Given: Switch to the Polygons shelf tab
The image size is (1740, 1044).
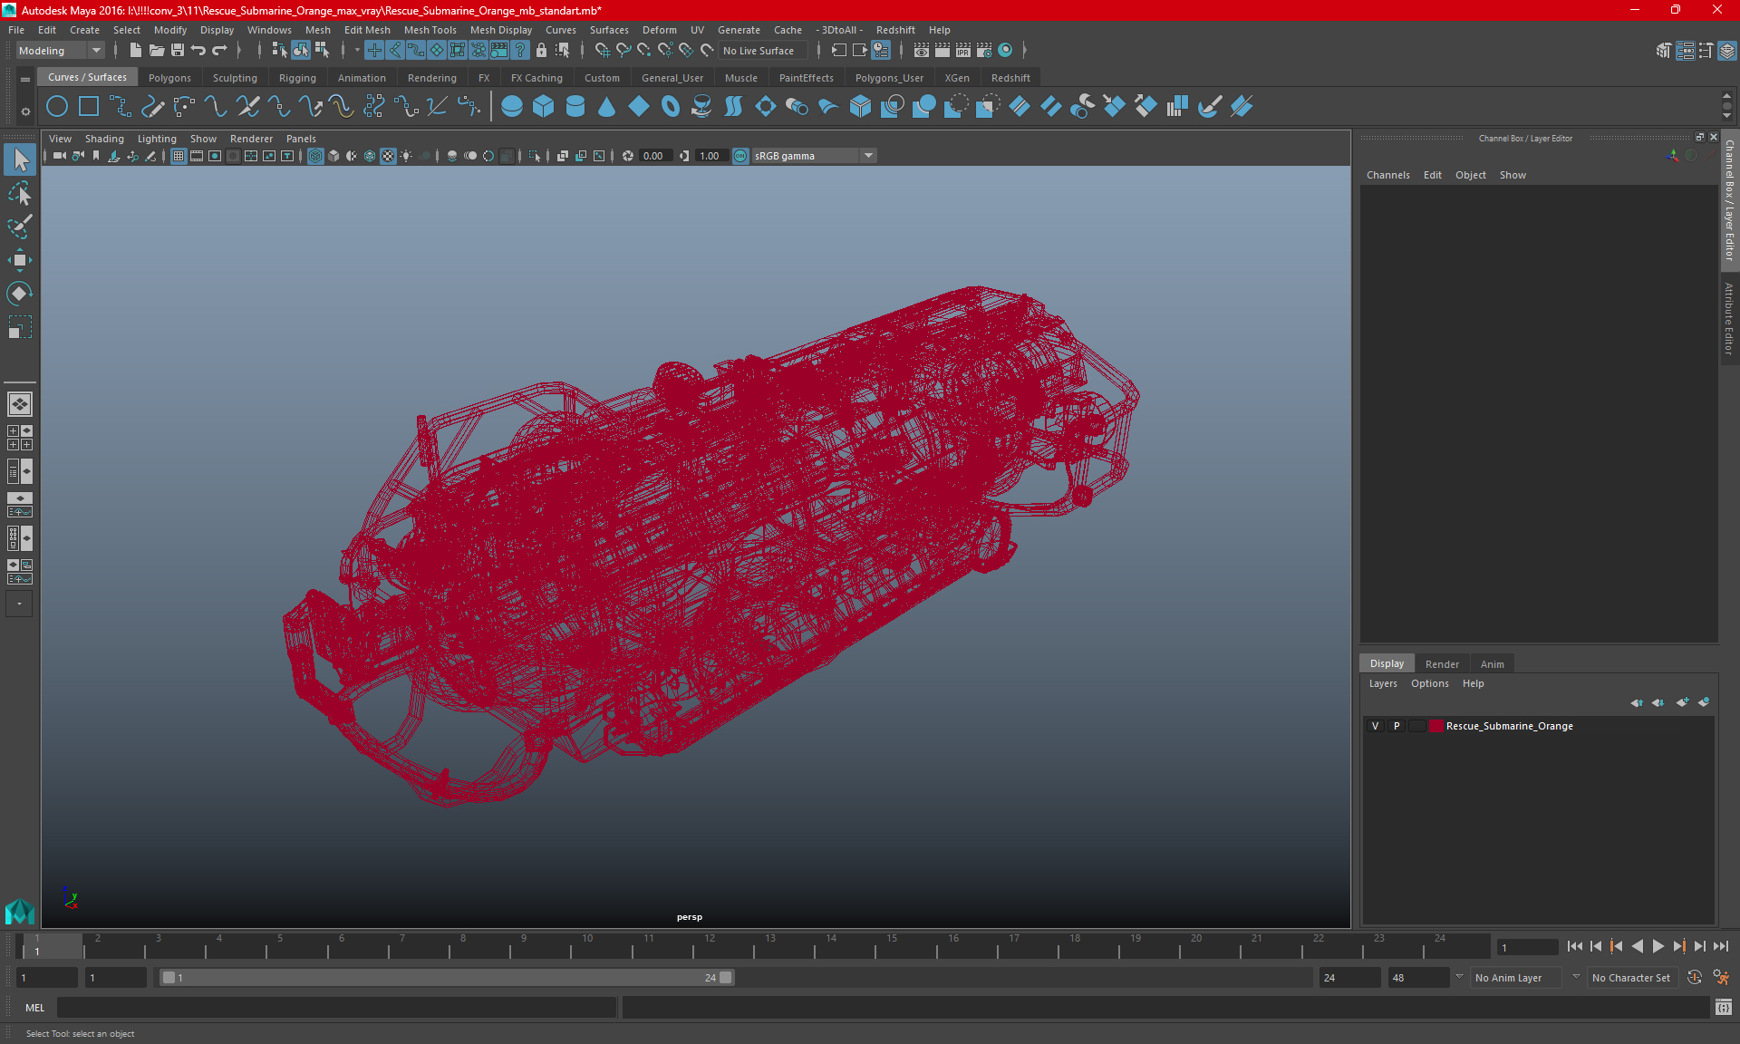Looking at the screenshot, I should coord(169,78).
